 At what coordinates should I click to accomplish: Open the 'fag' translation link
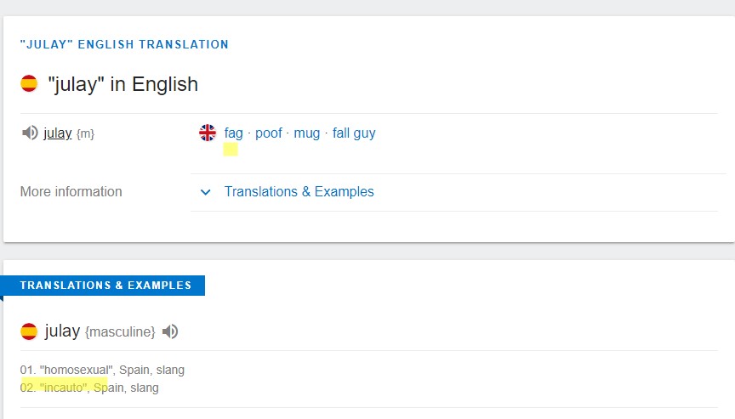(x=233, y=133)
